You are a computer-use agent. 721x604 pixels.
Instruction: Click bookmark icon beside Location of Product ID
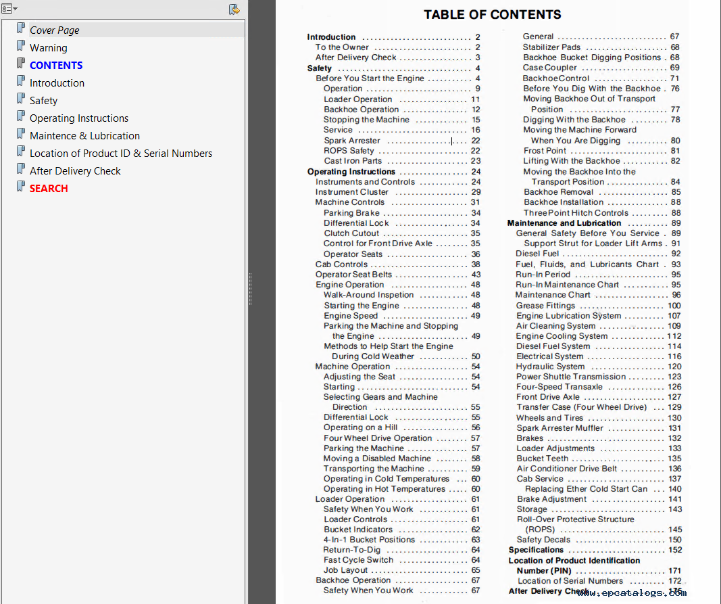21,152
